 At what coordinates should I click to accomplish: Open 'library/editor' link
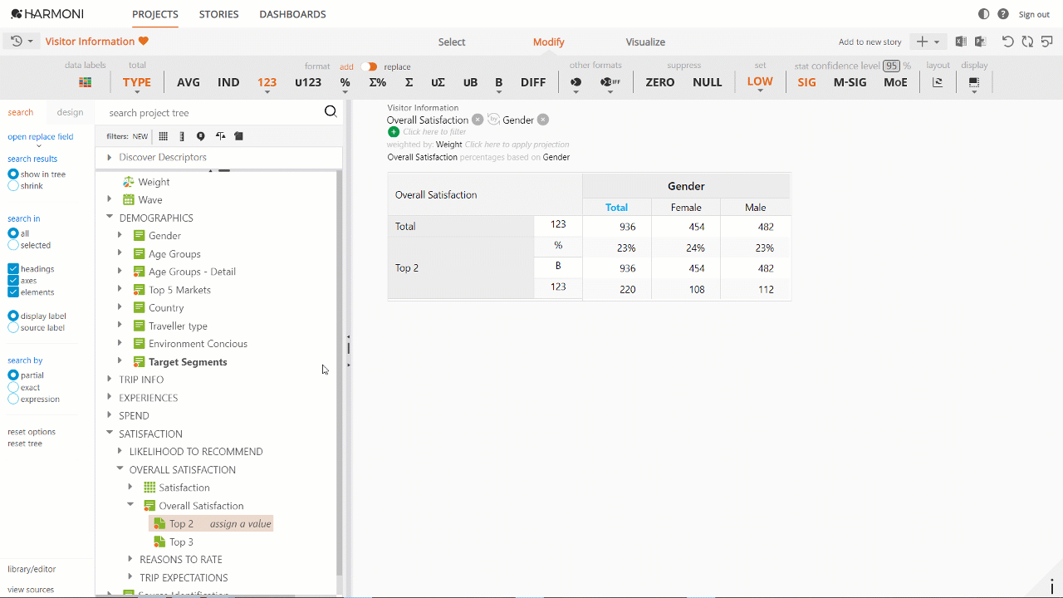click(32, 569)
